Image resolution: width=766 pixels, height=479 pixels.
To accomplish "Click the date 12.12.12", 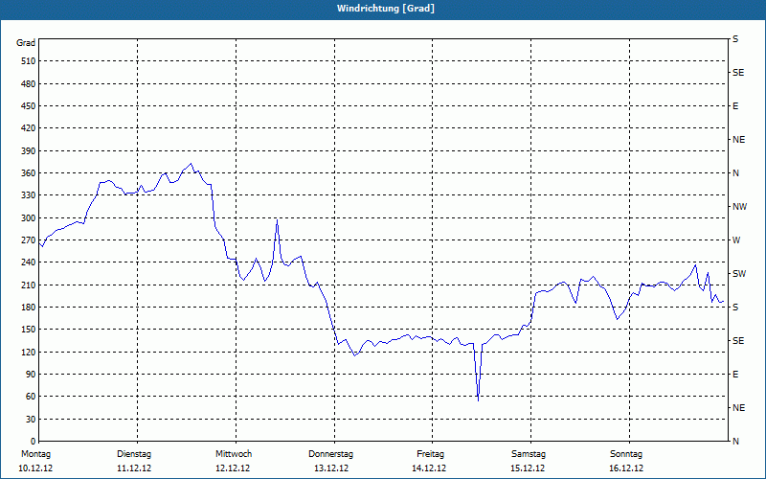I will click(x=233, y=468).
